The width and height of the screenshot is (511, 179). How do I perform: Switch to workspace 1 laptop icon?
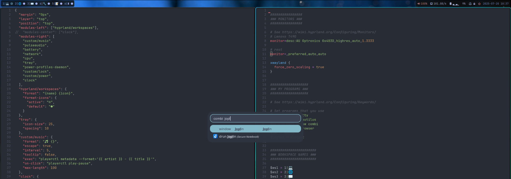pyautogui.click(x=7, y=4)
